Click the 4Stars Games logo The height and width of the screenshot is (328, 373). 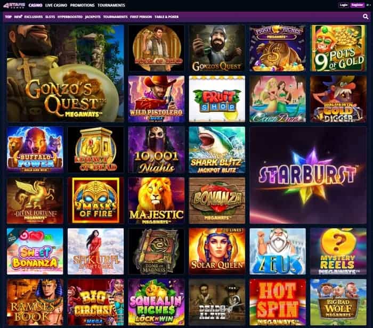click(14, 5)
